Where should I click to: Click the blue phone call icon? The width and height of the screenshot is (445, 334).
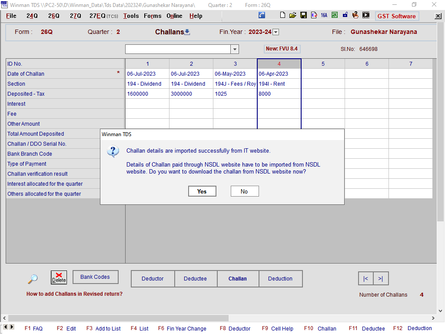click(x=262, y=15)
